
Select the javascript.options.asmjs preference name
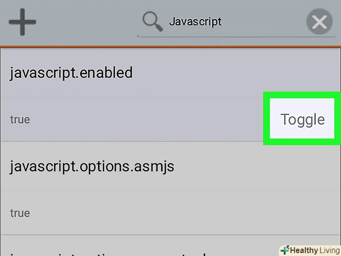click(x=92, y=166)
